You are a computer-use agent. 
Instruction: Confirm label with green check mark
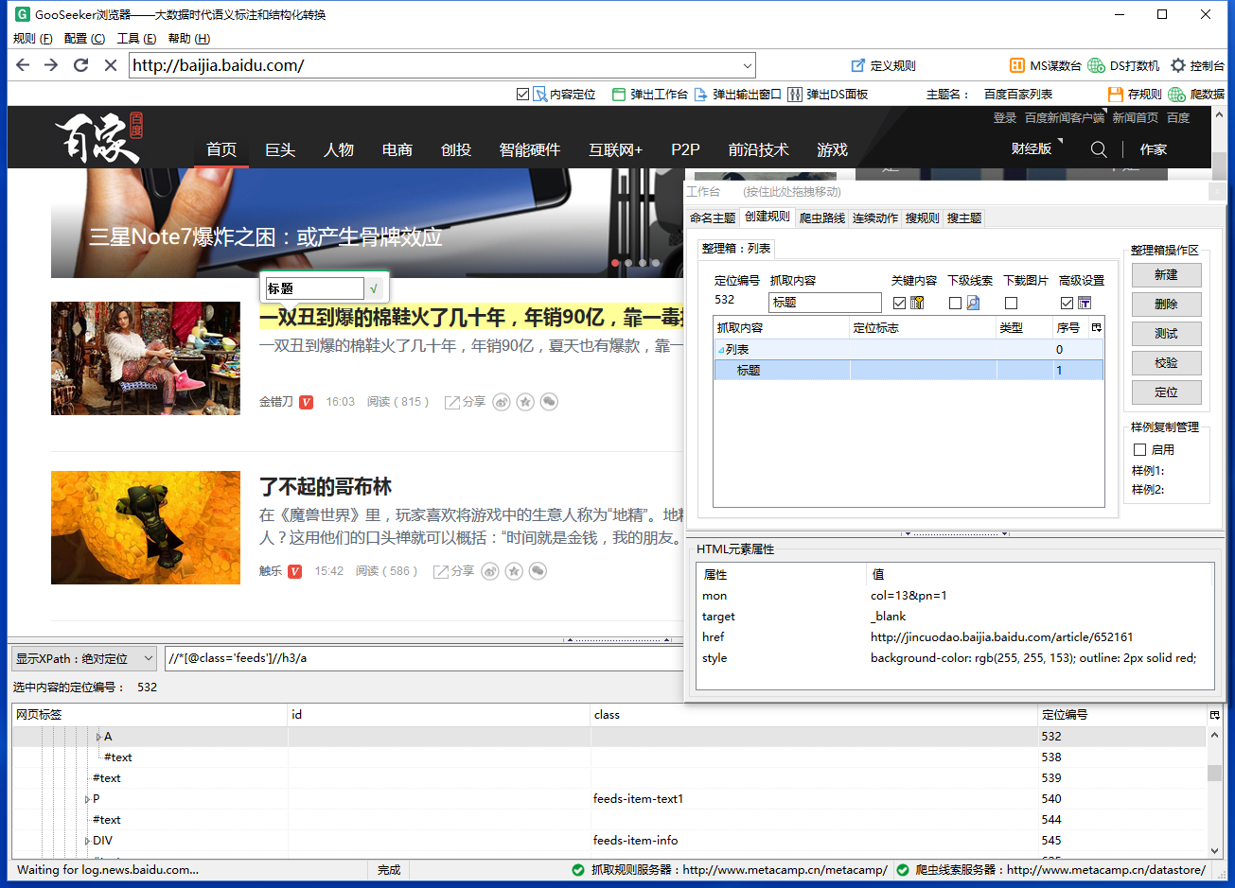pyautogui.click(x=374, y=288)
